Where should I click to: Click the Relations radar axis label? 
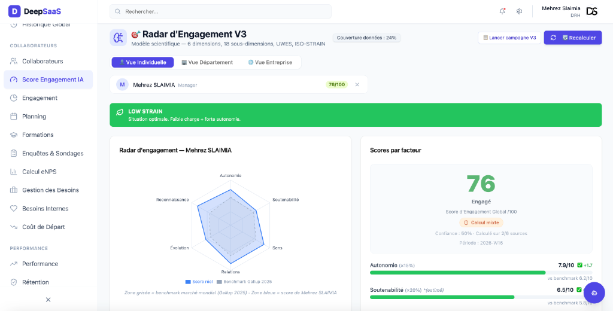[230, 272]
